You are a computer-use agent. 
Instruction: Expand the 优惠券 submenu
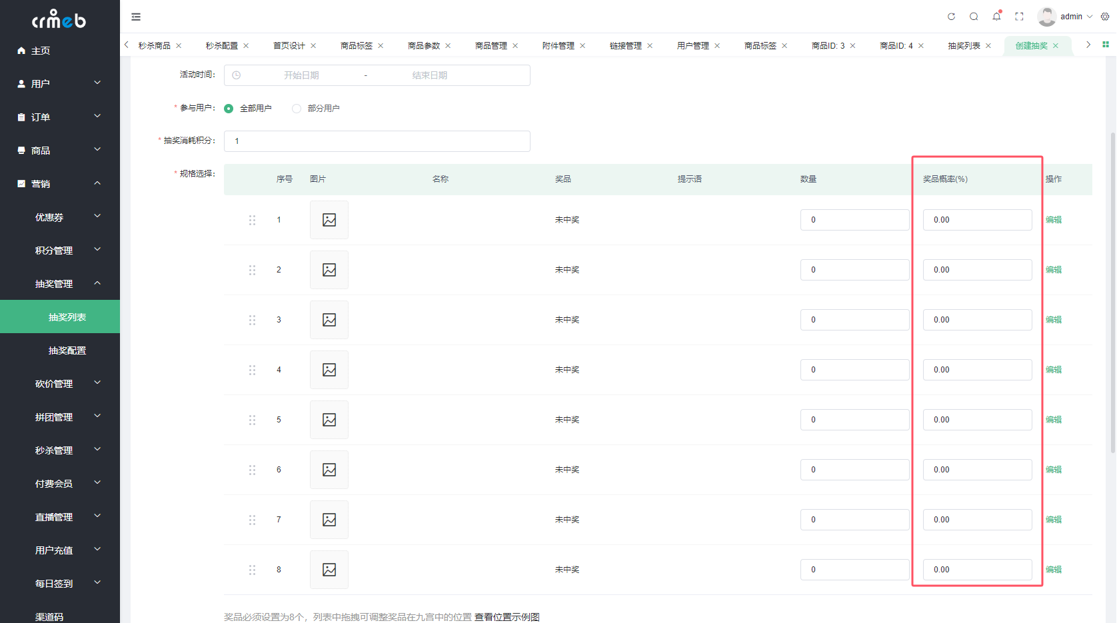[x=60, y=217]
